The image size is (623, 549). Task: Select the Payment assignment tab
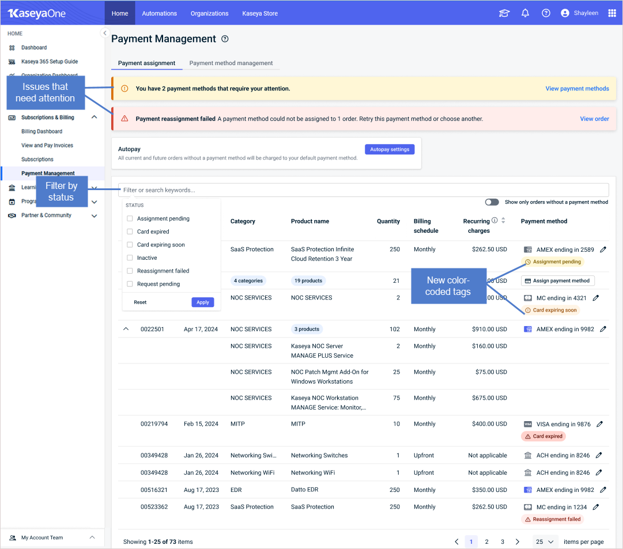pos(146,63)
